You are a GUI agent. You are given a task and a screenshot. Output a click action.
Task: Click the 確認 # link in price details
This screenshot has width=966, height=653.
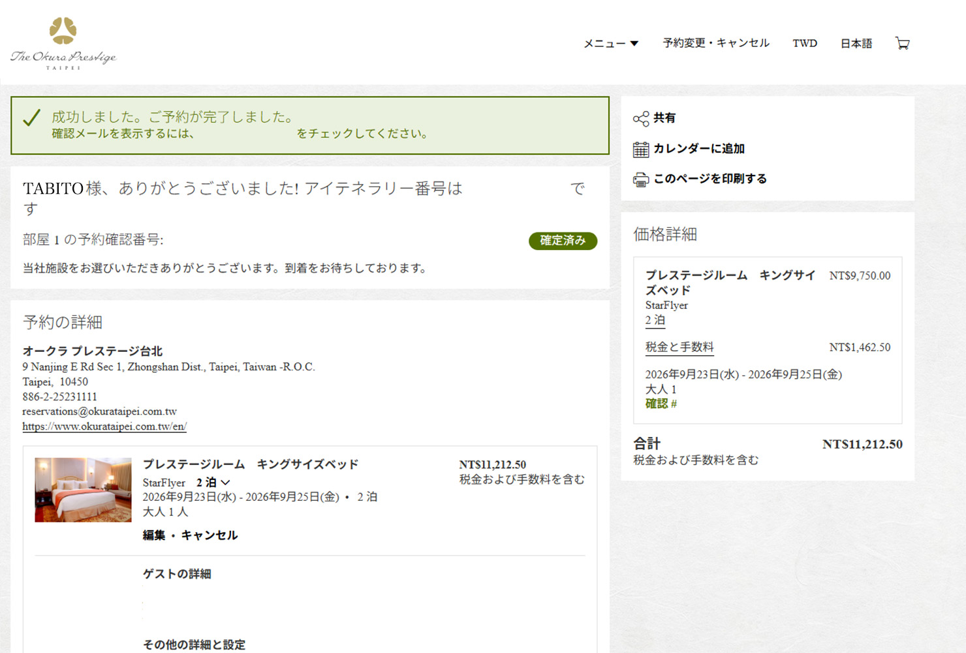tap(661, 404)
